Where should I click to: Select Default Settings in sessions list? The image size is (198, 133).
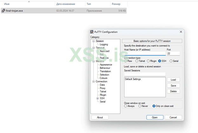(x=133, y=79)
